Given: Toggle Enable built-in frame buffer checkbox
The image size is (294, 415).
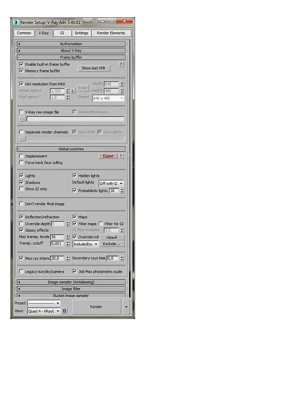Looking at the screenshot, I should 21,64.
